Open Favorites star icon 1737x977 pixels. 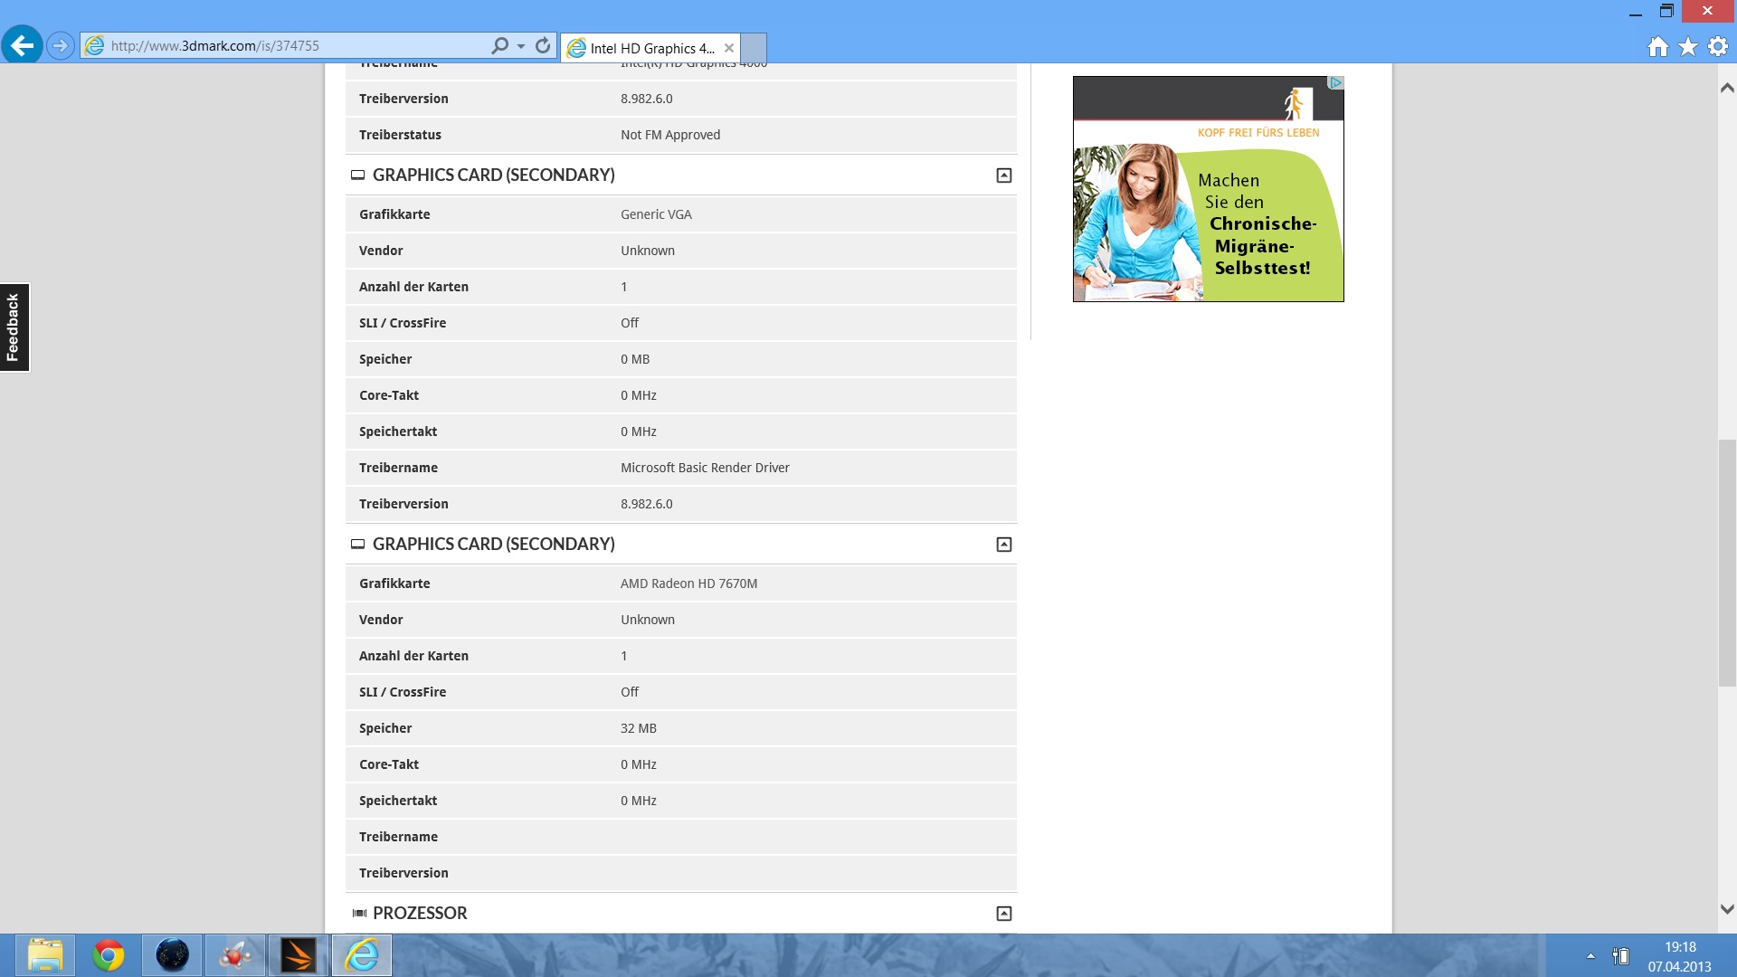[x=1688, y=47]
